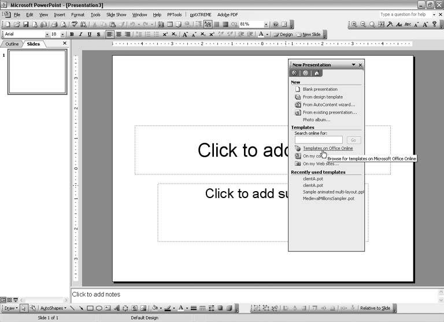Select the Rectangle drawing tool
This screenshot has height=322, width=444.
90,308
